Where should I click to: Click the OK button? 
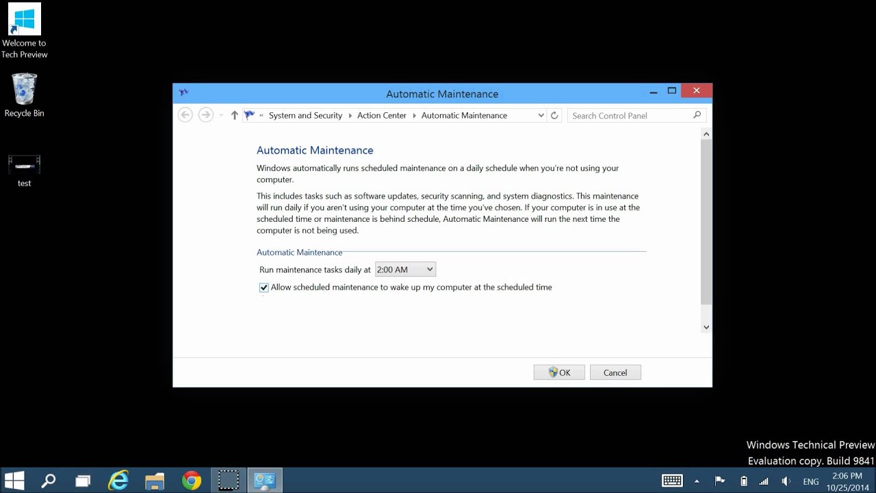click(x=559, y=372)
